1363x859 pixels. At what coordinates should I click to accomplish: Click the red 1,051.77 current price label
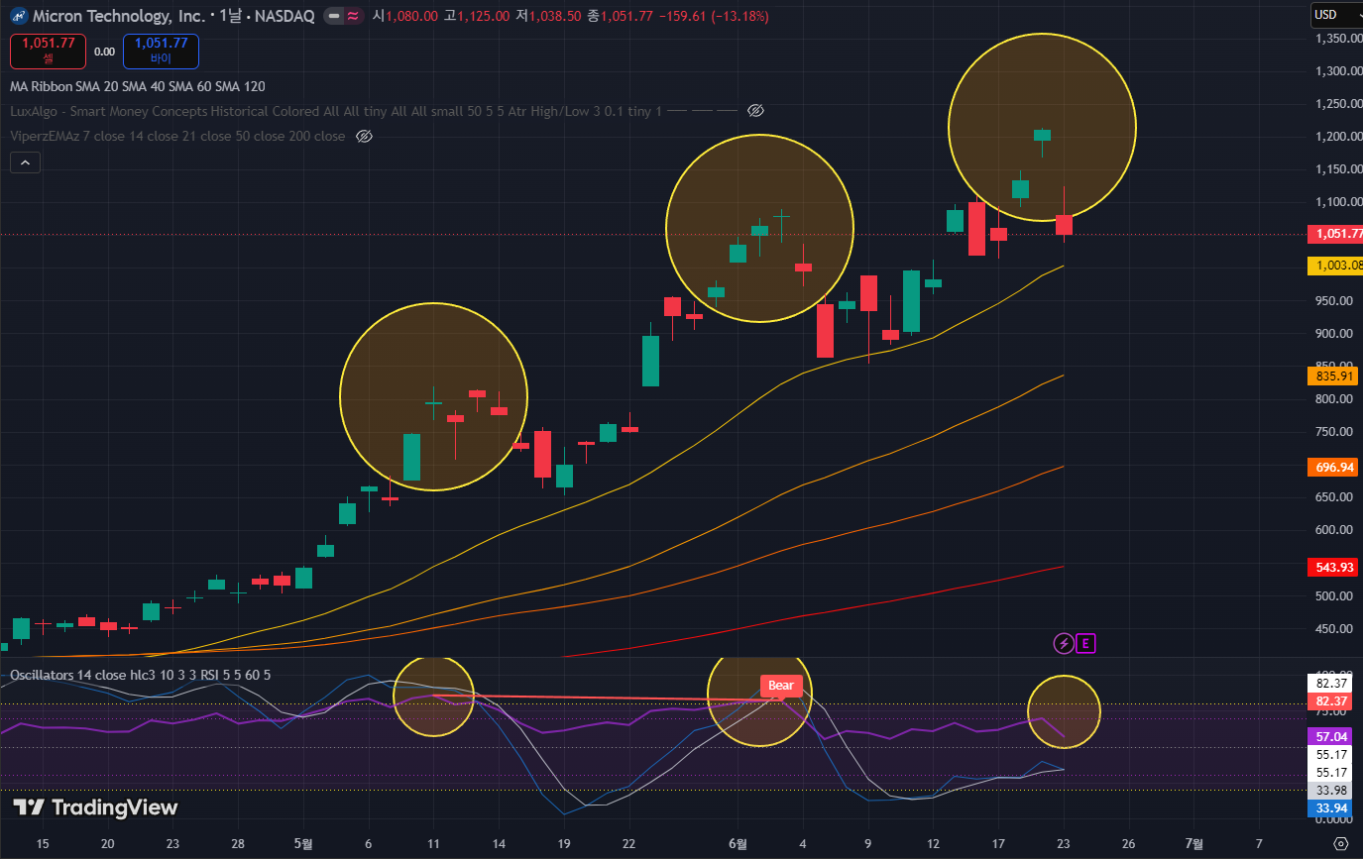coord(1335,235)
